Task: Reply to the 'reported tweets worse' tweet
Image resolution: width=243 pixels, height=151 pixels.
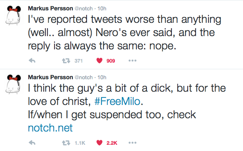Action: 32,61
